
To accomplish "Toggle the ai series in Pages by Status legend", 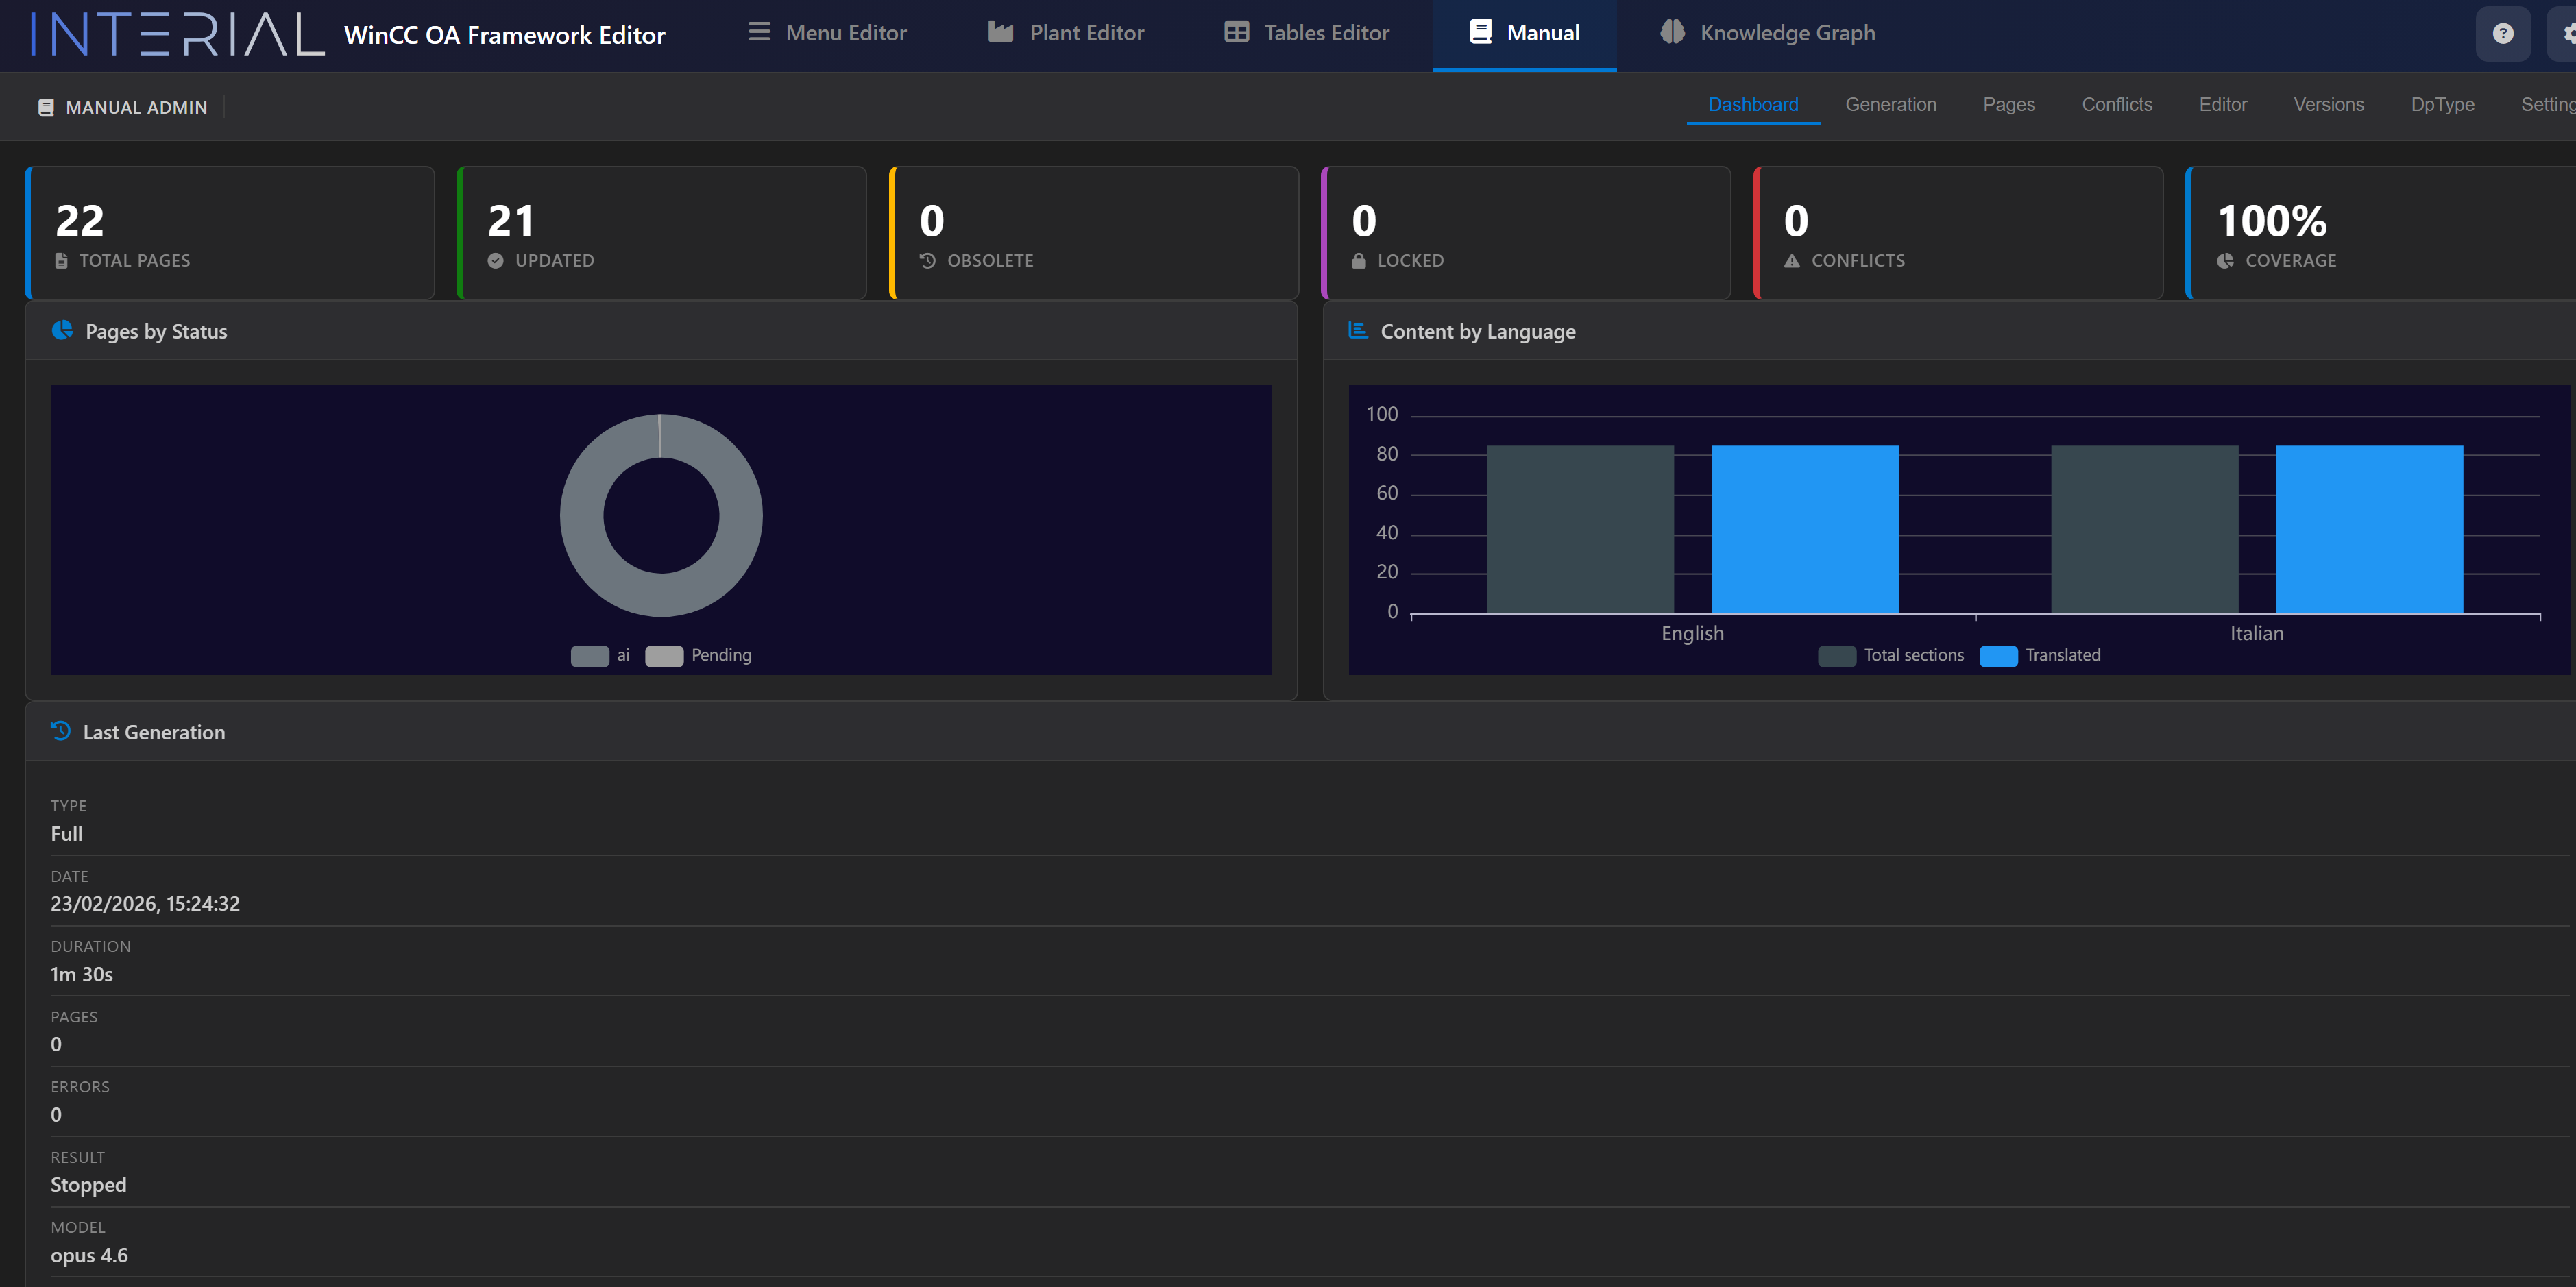I will (590, 655).
